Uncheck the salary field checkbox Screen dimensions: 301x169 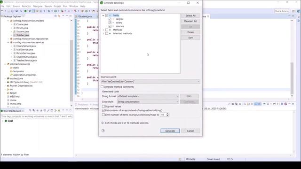coord(110,23)
